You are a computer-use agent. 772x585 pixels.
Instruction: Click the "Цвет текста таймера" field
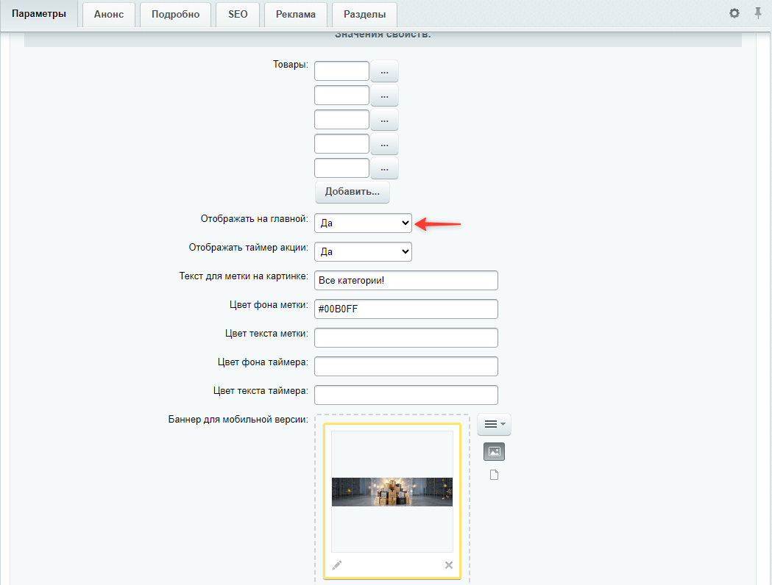point(406,395)
